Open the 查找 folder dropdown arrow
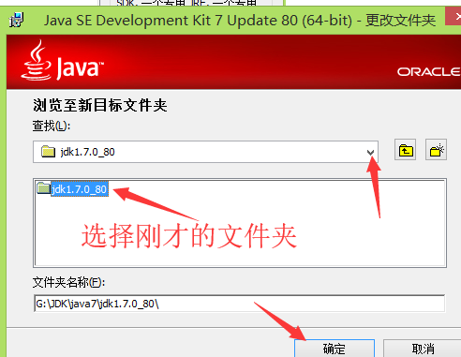The width and height of the screenshot is (461, 357). click(370, 153)
